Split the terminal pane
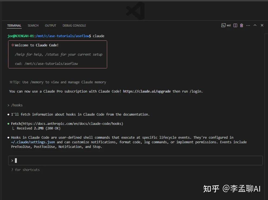Viewport: 268px width, 200px height. 235,25
